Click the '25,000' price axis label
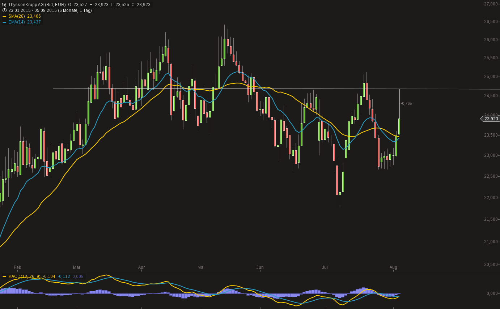This screenshot has width=500, height=309. 491,77
